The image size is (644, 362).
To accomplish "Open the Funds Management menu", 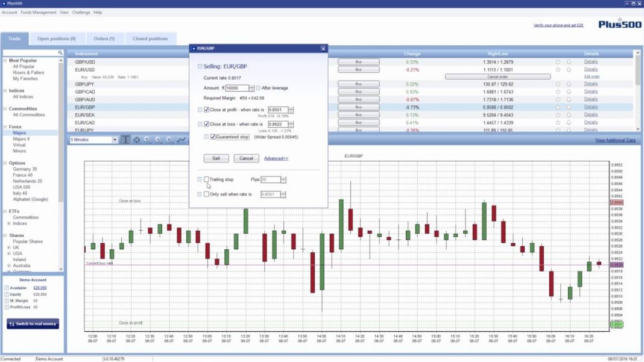I will 39,12.
